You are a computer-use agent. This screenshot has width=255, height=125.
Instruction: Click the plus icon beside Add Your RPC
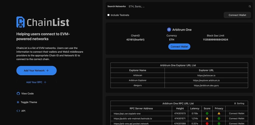[45, 82]
